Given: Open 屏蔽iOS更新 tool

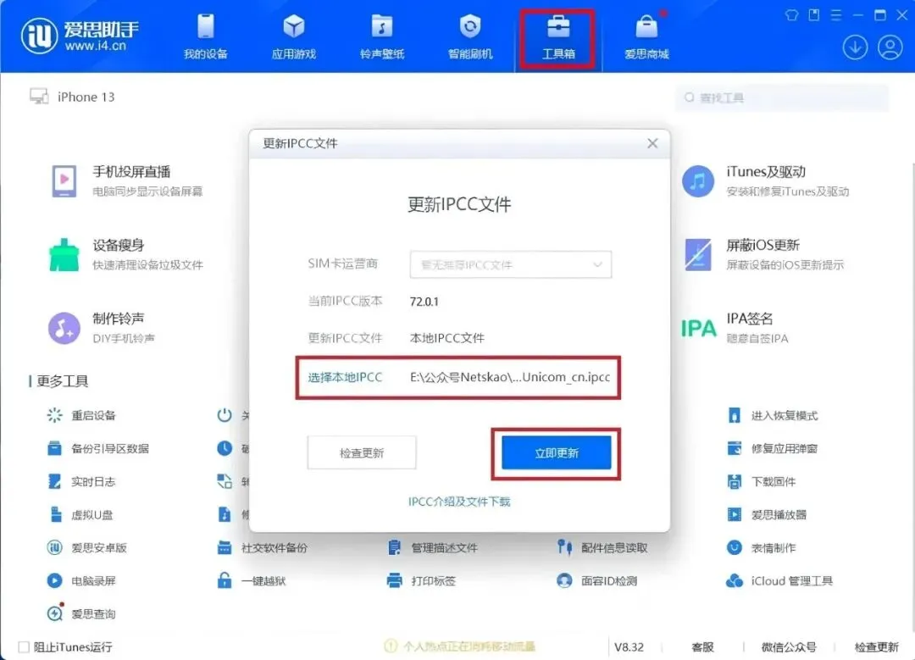Looking at the screenshot, I should tap(764, 254).
